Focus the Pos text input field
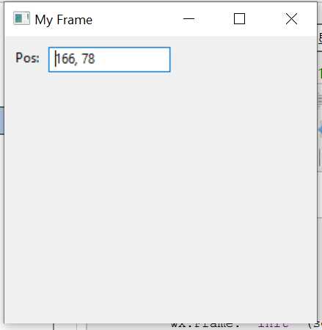Viewport: 322px width, 330px height. point(109,59)
